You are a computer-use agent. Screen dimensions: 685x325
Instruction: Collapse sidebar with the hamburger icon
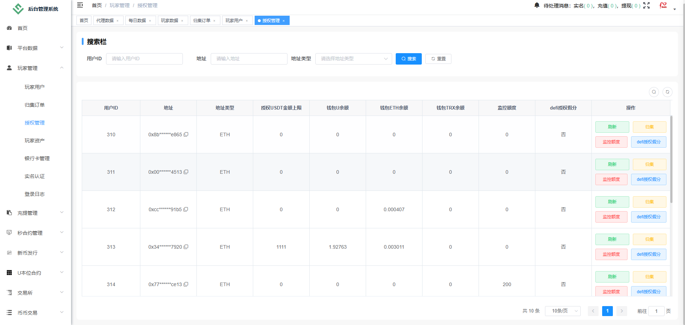click(x=80, y=5)
